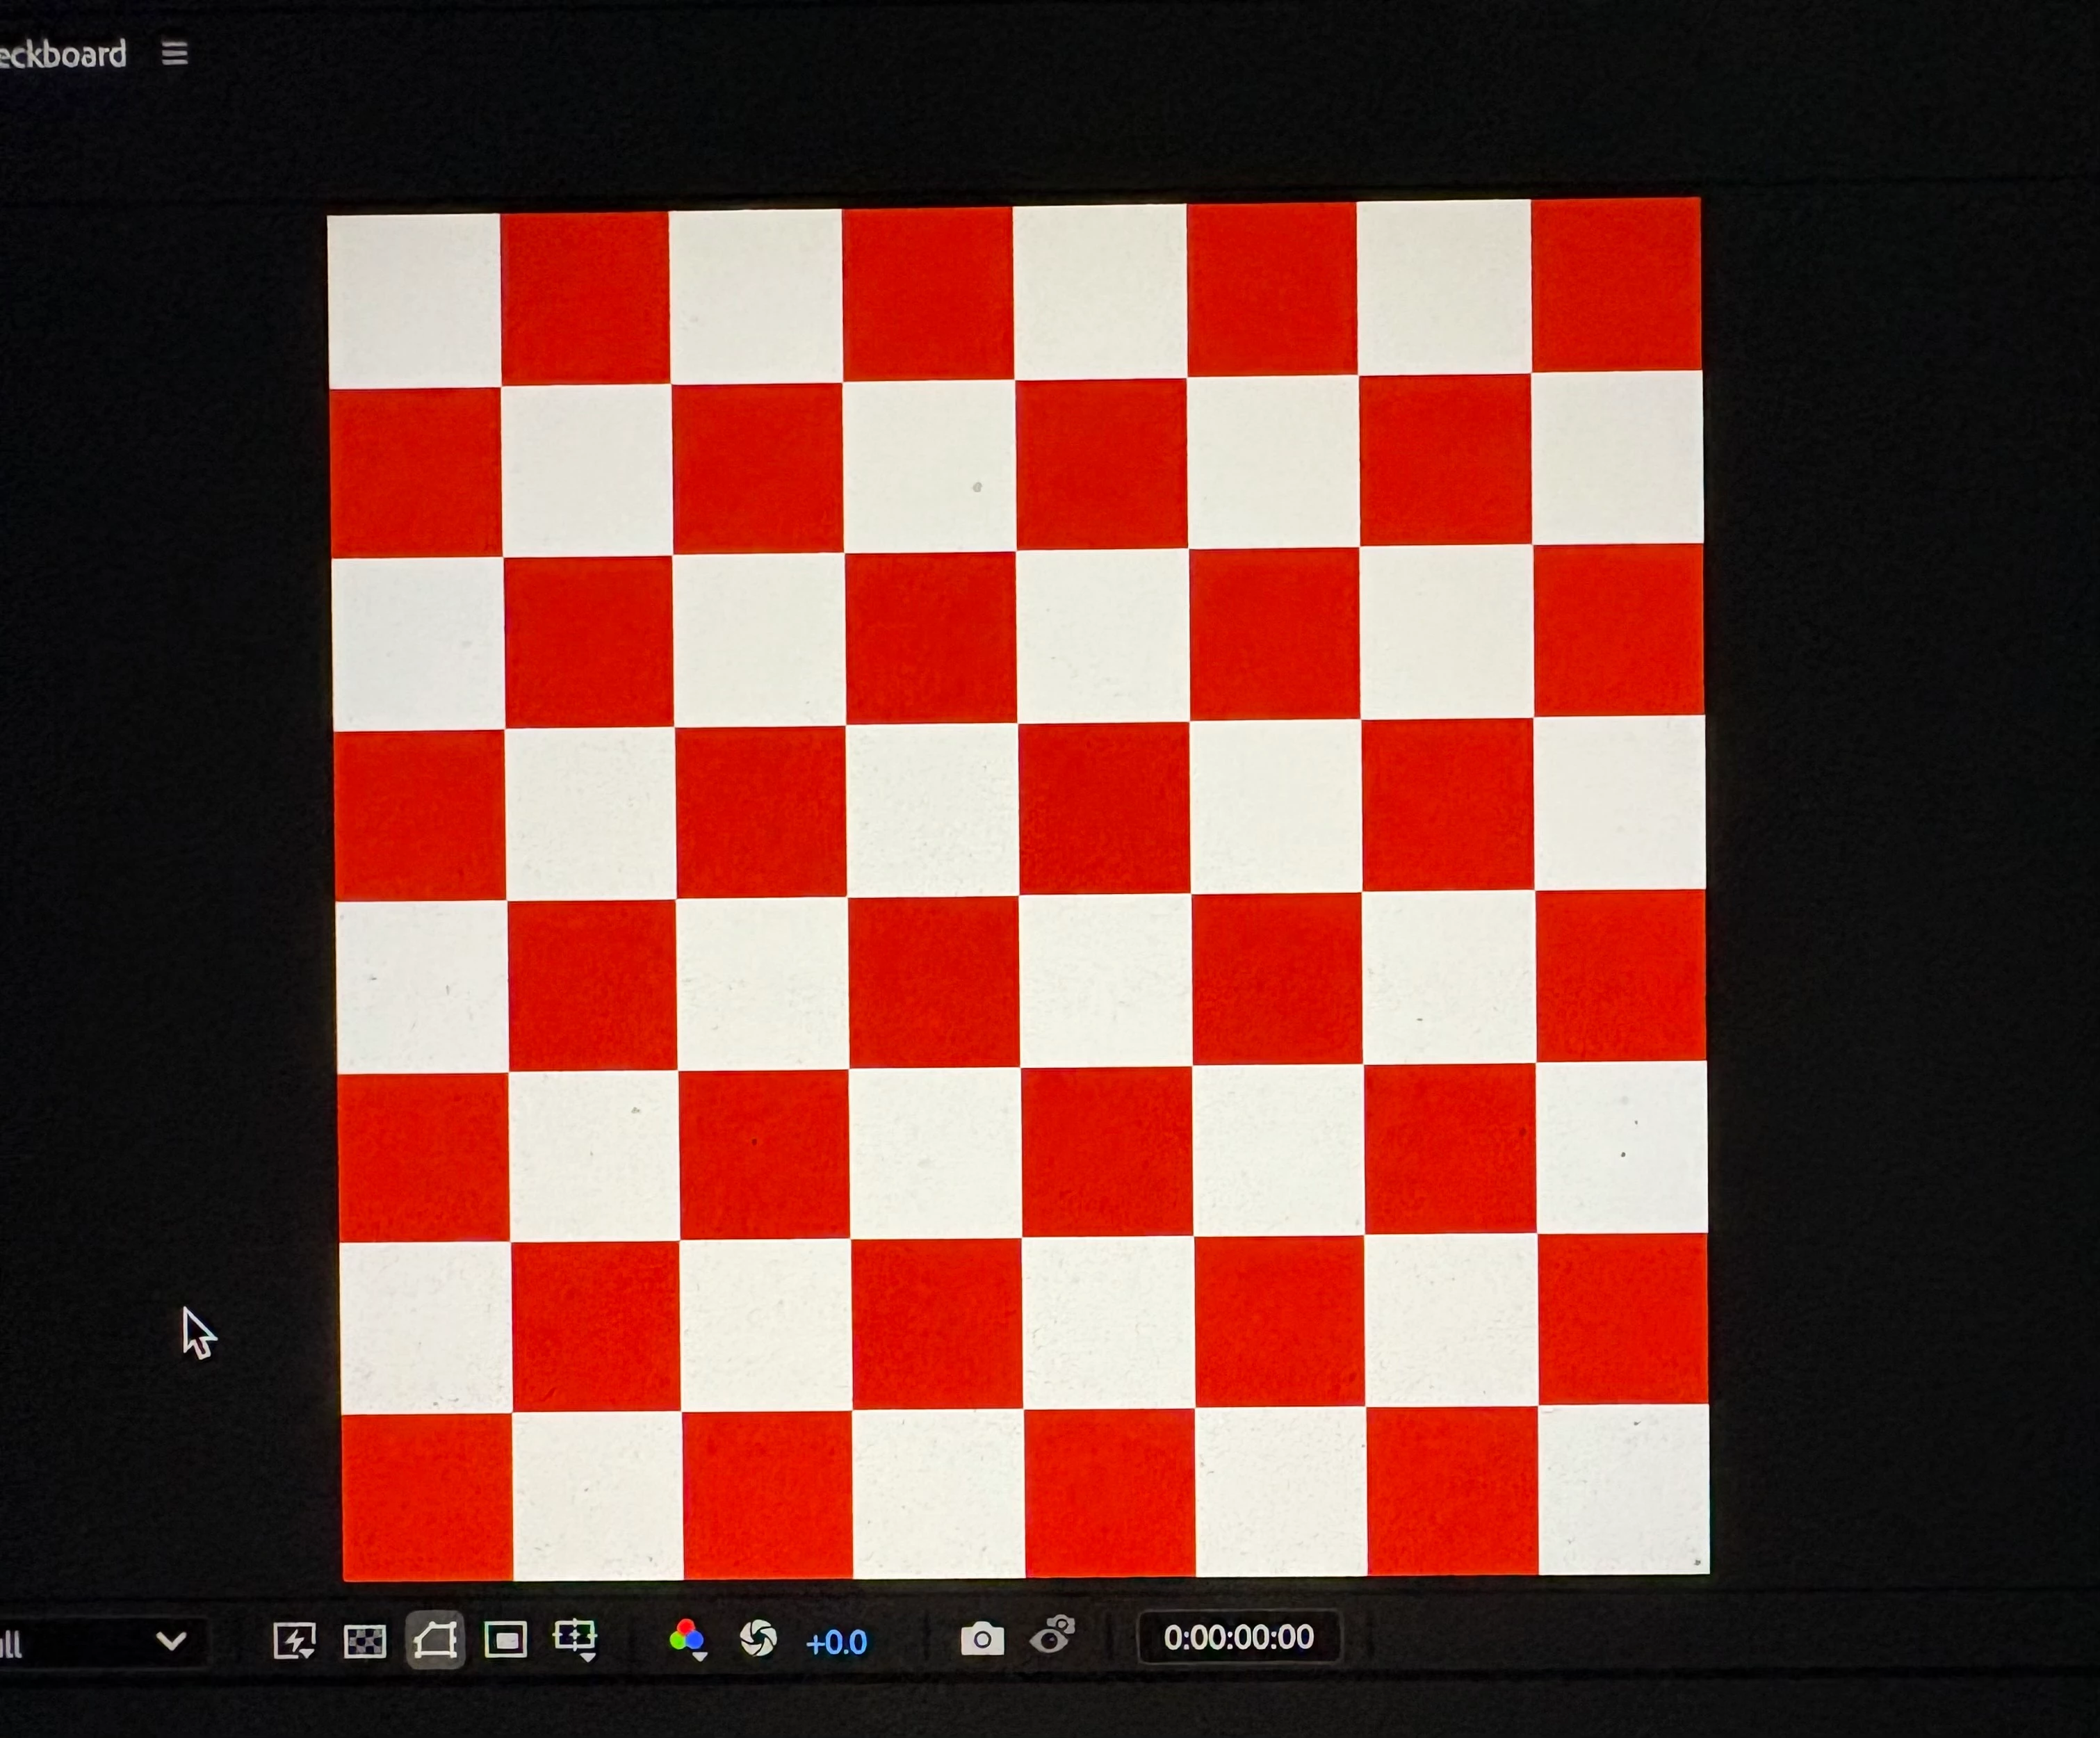Click the top-left white checkerboard square
The image size is (2100, 1738).
414,300
